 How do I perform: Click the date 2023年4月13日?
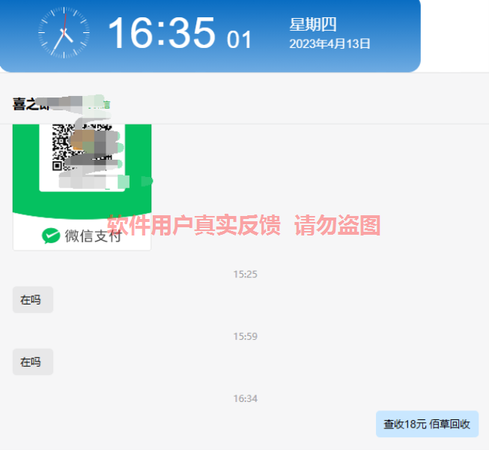click(x=329, y=43)
